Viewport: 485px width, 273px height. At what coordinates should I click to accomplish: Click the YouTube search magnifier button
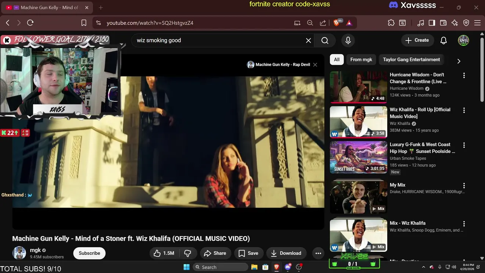(325, 40)
